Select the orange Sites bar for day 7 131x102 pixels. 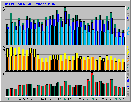[x=31, y=61]
